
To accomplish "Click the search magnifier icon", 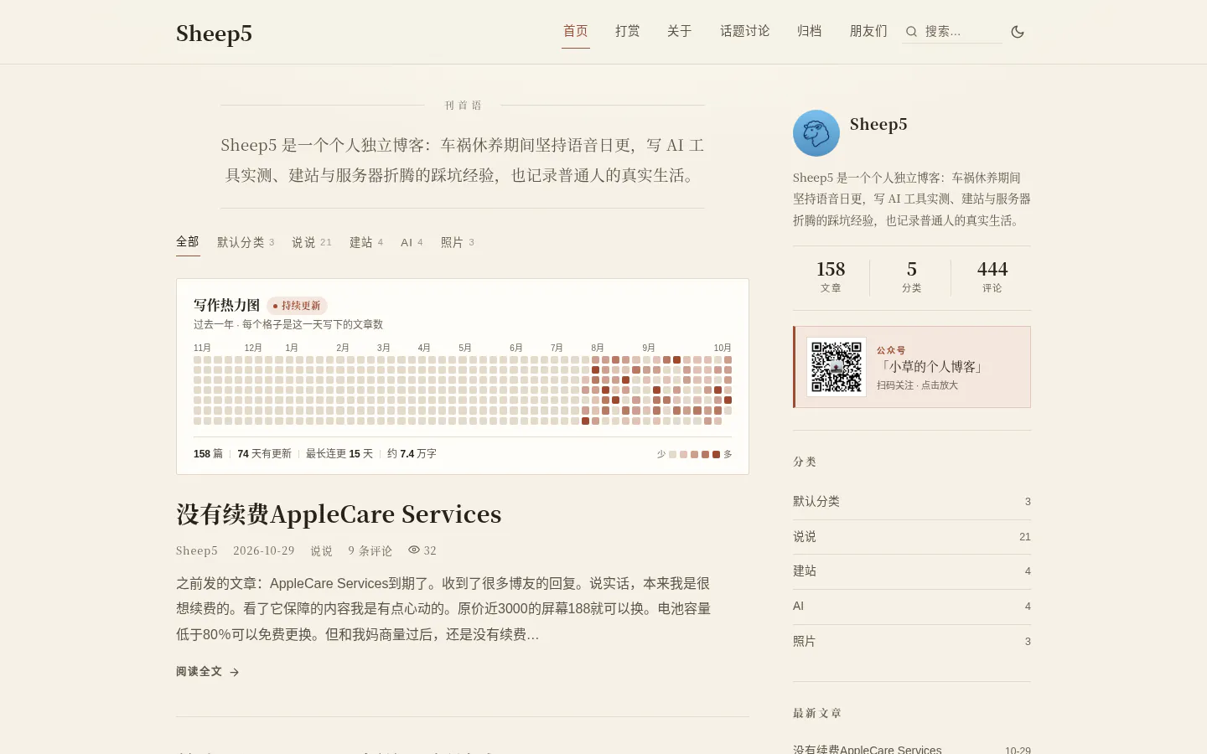I will pos(911,32).
